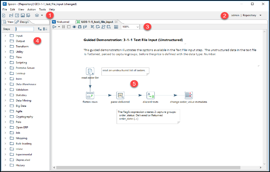
Task: Expand the Utility folder
Action: 5,52
